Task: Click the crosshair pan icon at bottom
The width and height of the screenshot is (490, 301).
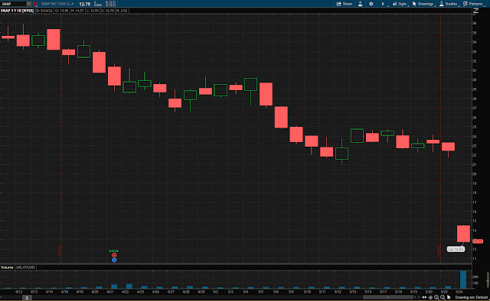Action: click(430, 298)
